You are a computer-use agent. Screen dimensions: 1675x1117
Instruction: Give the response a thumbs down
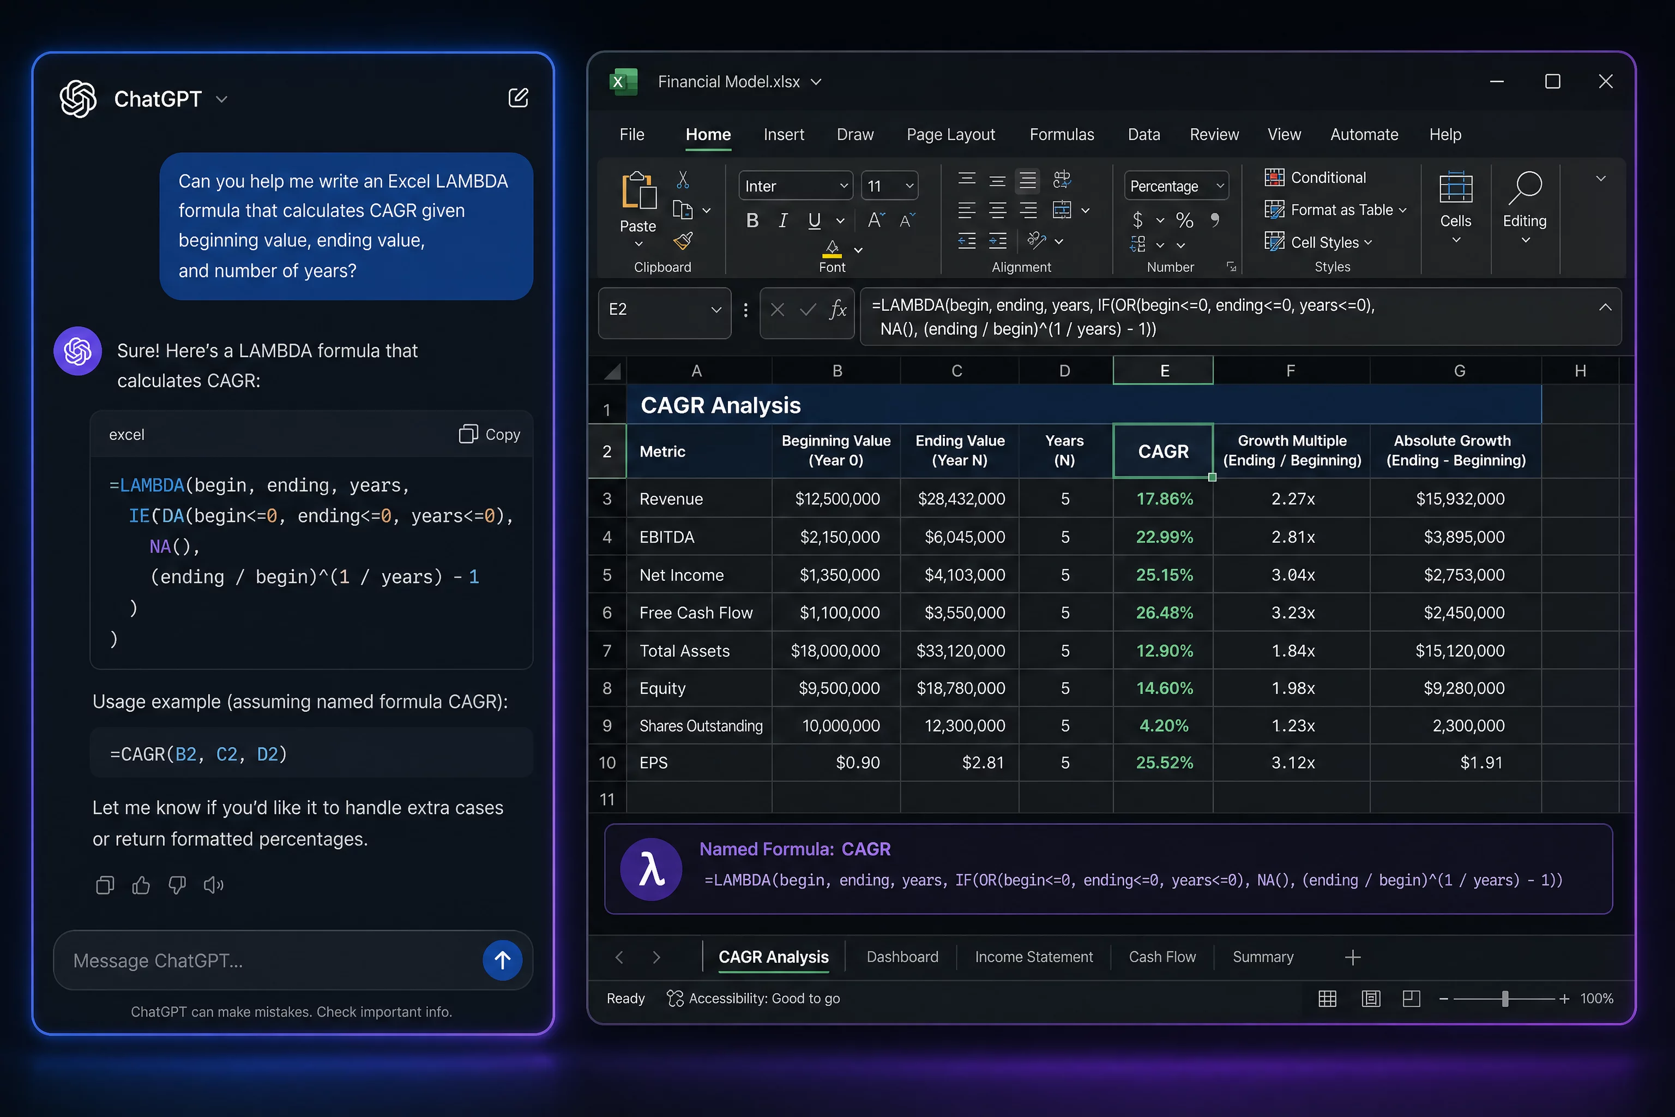click(x=177, y=885)
